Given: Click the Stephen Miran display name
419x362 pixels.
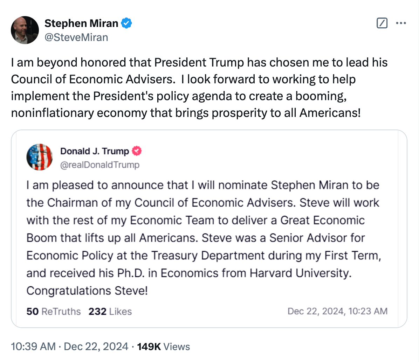Looking at the screenshot, I should pos(81,23).
